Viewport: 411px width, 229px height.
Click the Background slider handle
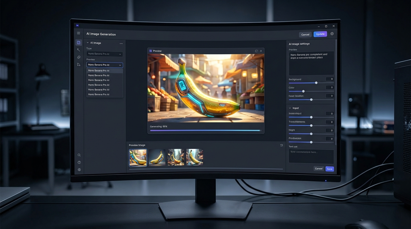coord(316,83)
